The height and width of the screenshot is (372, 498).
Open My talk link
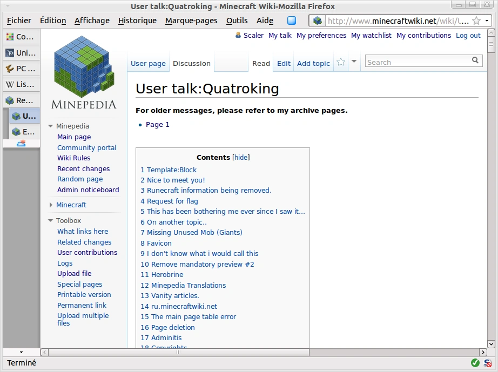280,36
